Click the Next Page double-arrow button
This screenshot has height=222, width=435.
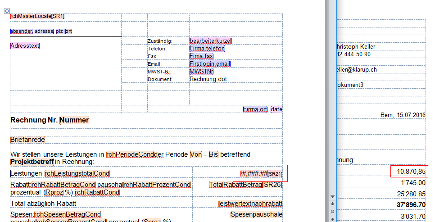tap(333, 218)
